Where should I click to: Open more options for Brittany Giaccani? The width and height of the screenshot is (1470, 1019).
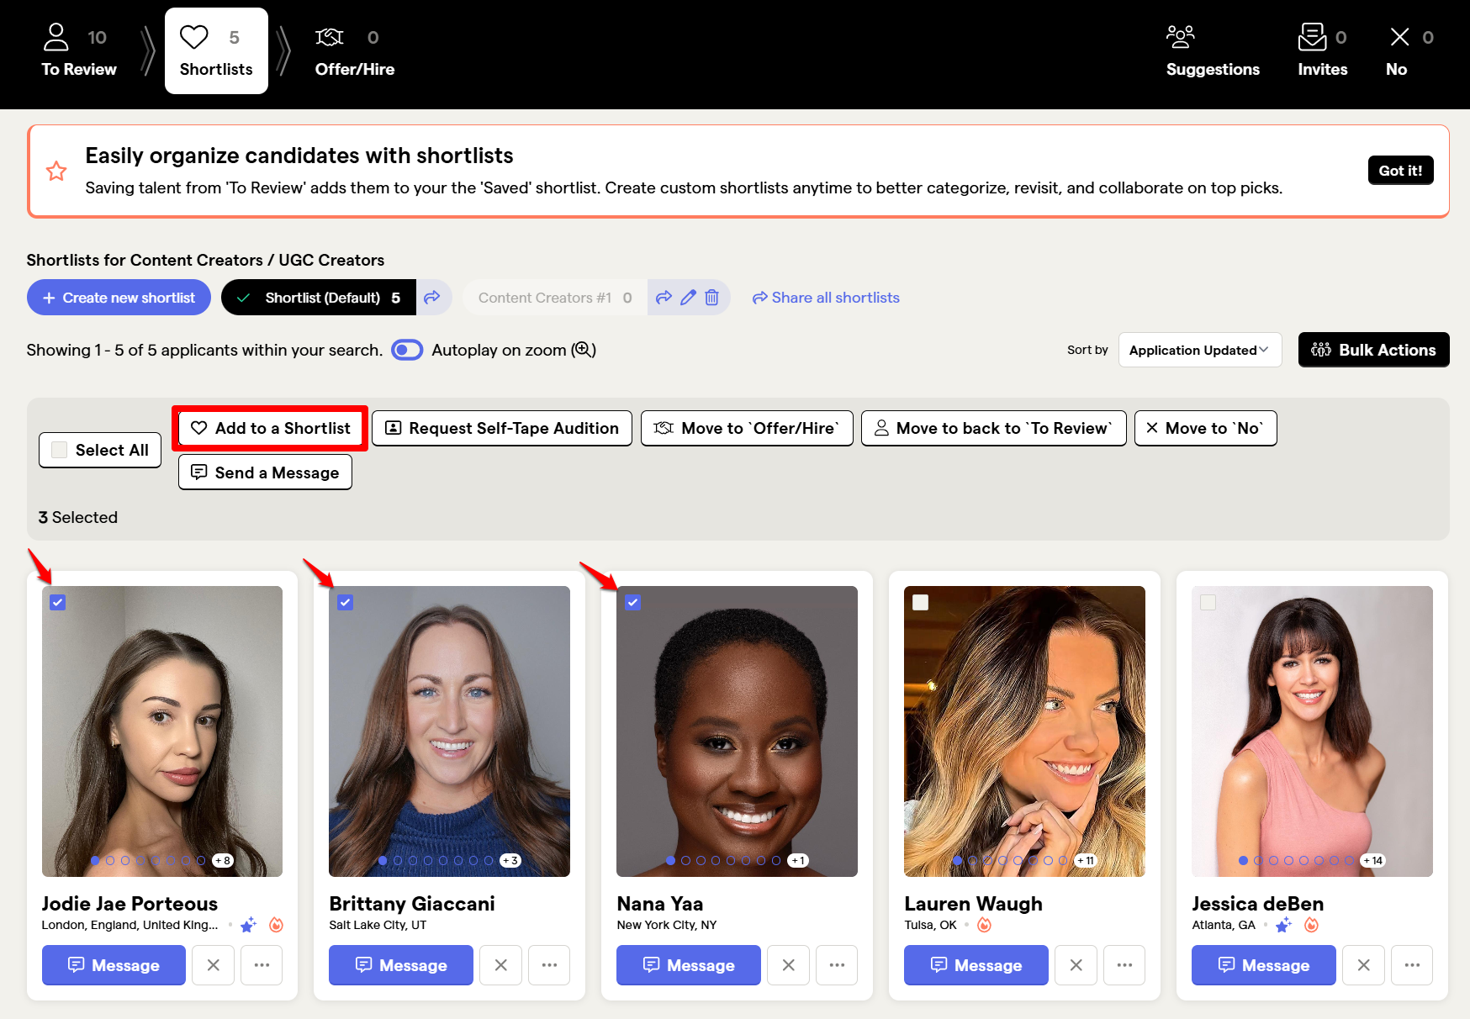coord(549,965)
